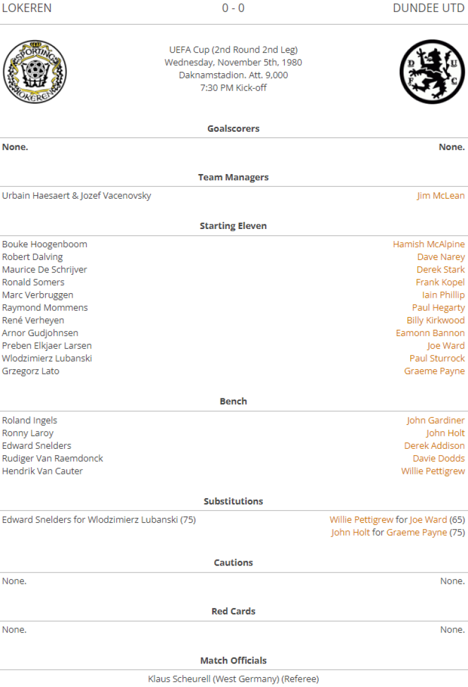Click John Gardiner on the bench
Viewport: 468px width, 687px height.
coord(436,420)
